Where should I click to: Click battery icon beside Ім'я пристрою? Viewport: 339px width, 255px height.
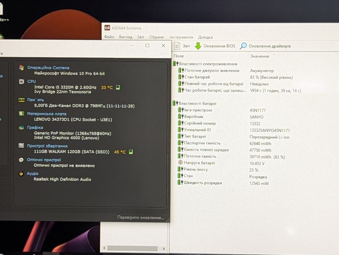point(181,110)
